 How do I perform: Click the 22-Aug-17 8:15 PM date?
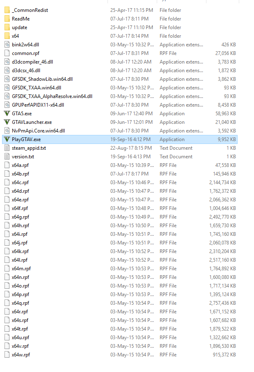131,148
